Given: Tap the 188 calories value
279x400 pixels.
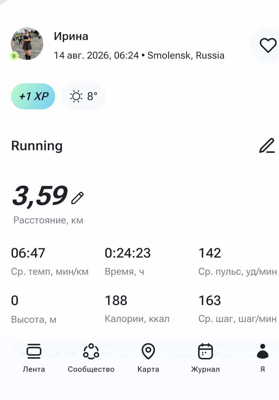Looking at the screenshot, I should tap(116, 300).
